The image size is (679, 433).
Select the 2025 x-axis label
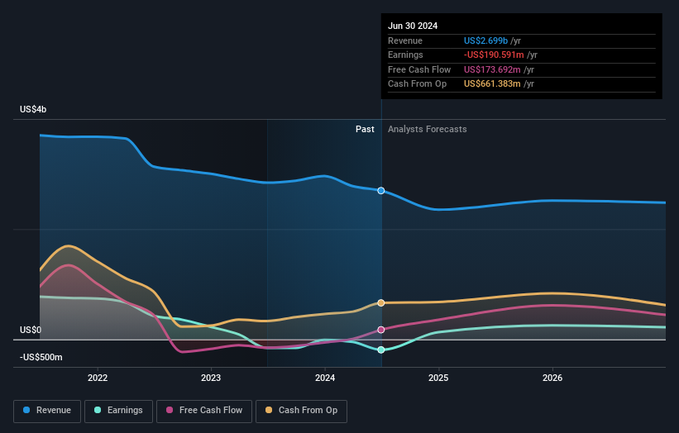click(438, 378)
